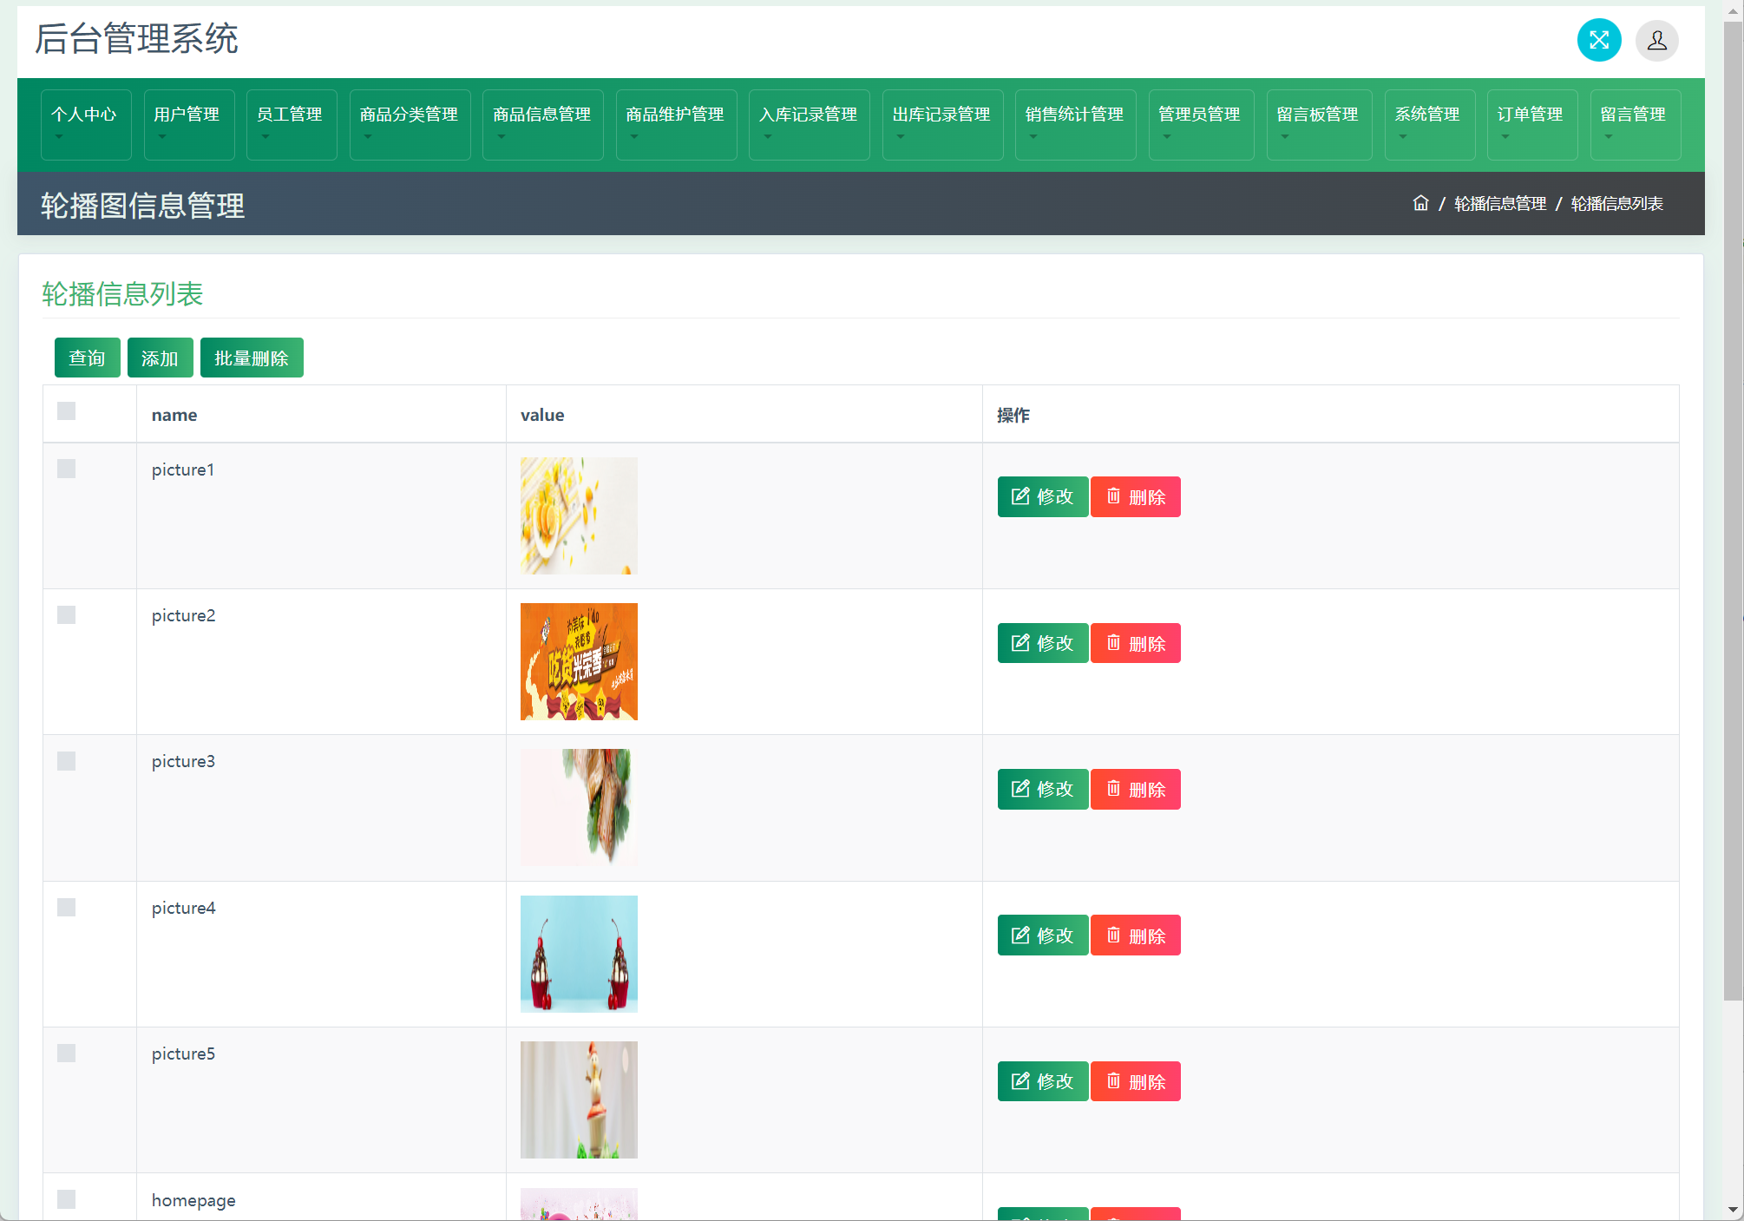
Task: Click the home icon in breadcrumb
Action: click(1420, 203)
